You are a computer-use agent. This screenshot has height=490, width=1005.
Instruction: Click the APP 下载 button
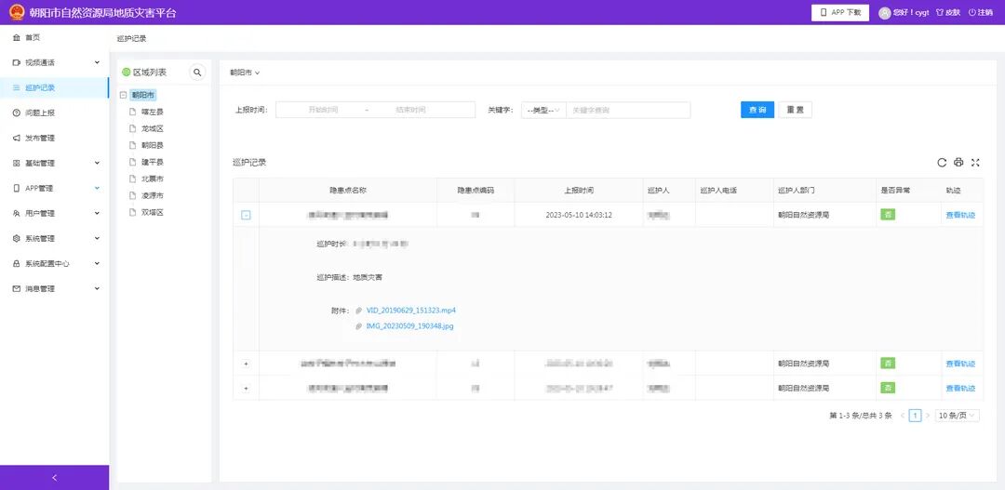pyautogui.click(x=839, y=12)
